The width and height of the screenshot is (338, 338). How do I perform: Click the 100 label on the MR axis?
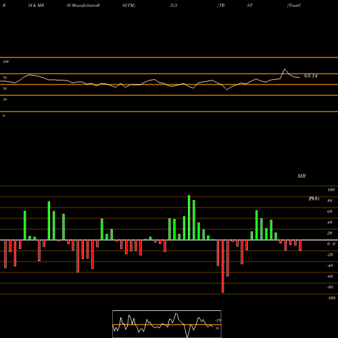[331, 190]
